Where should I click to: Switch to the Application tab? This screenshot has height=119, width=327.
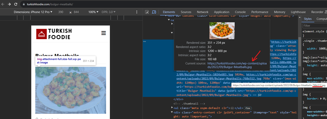click(x=221, y=12)
